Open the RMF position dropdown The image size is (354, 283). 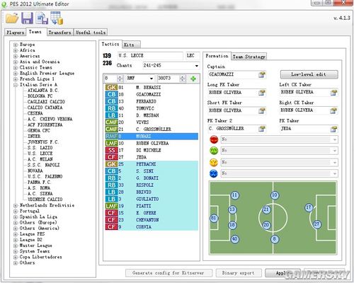(152, 79)
